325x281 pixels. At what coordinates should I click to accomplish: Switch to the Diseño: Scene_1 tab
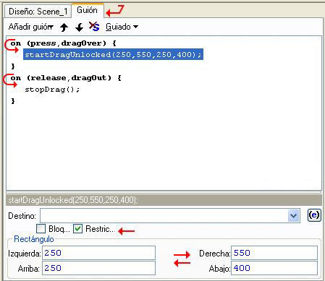click(x=38, y=12)
